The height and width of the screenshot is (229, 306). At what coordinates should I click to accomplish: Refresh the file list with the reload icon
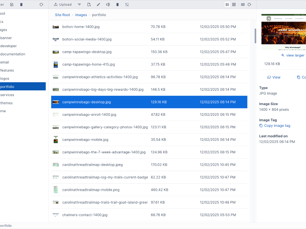coord(249,4)
